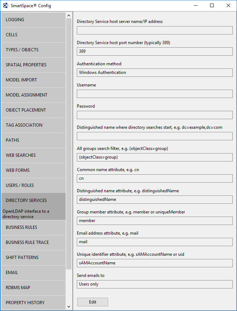Open MODEL IMPORT section

(33, 80)
